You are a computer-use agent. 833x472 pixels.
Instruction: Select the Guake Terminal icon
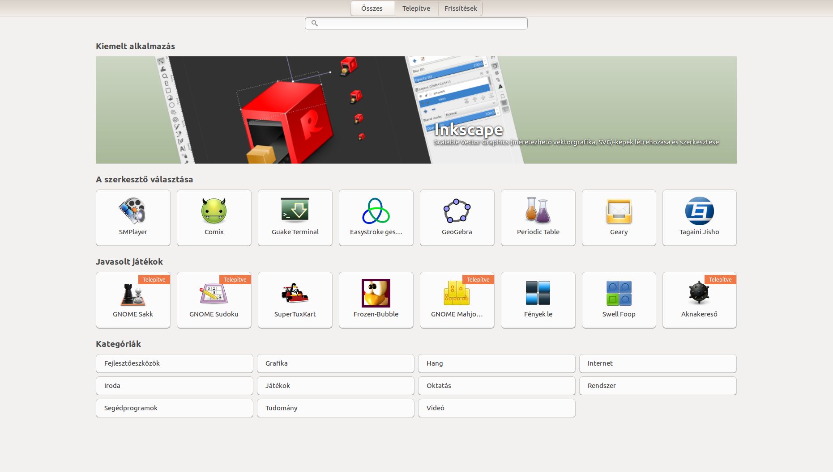point(295,210)
